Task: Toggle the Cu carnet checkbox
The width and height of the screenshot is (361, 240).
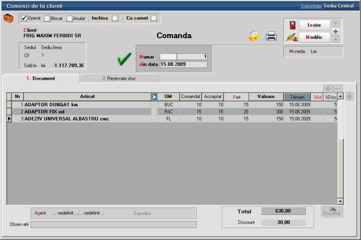Action: (154, 18)
